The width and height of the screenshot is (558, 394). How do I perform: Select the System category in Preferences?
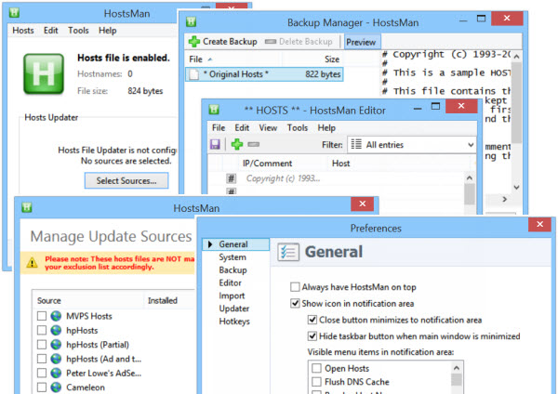pos(232,257)
